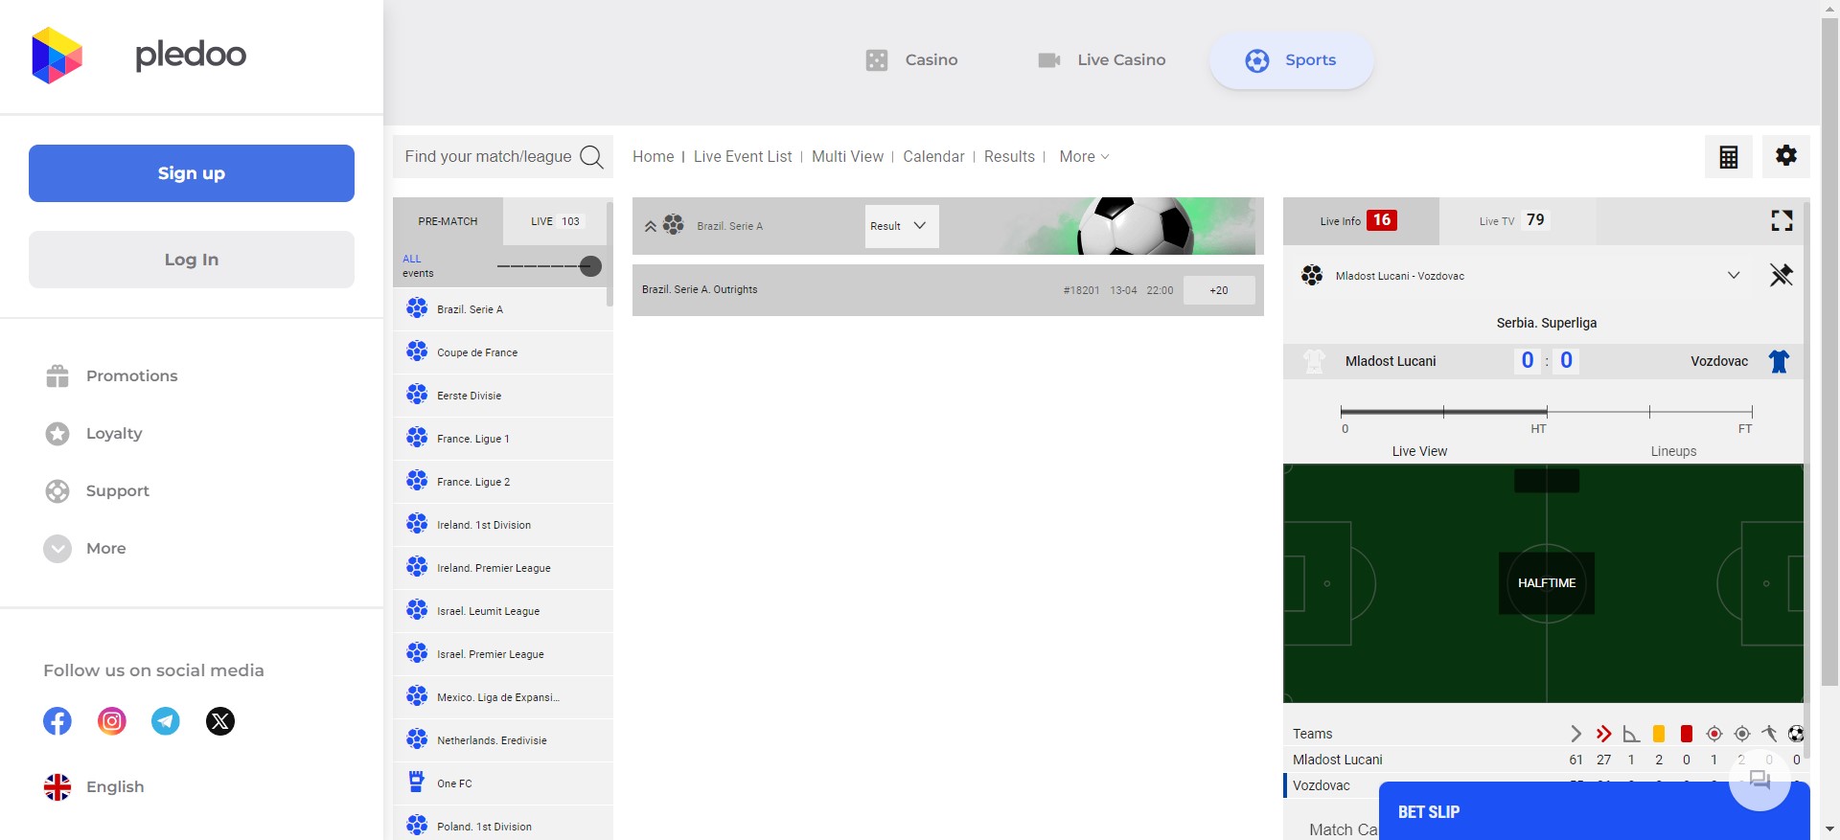1840x840 pixels.
Task: Open sportsbook settings gear
Action: [x=1786, y=156]
